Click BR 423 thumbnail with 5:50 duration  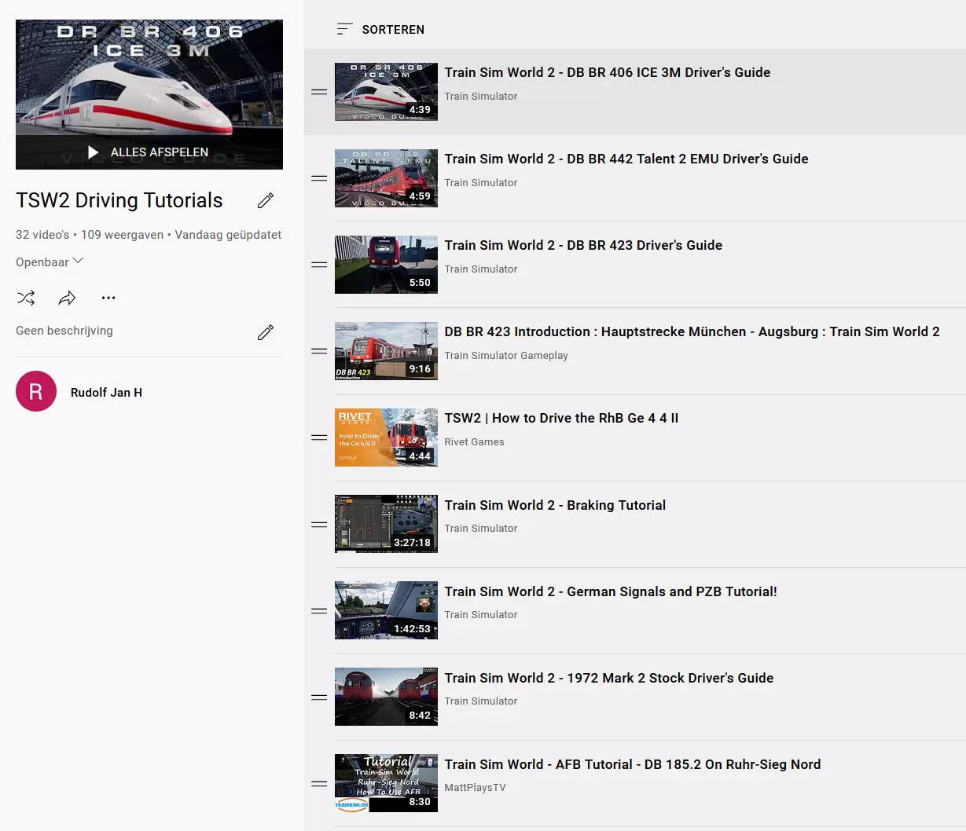(x=386, y=265)
